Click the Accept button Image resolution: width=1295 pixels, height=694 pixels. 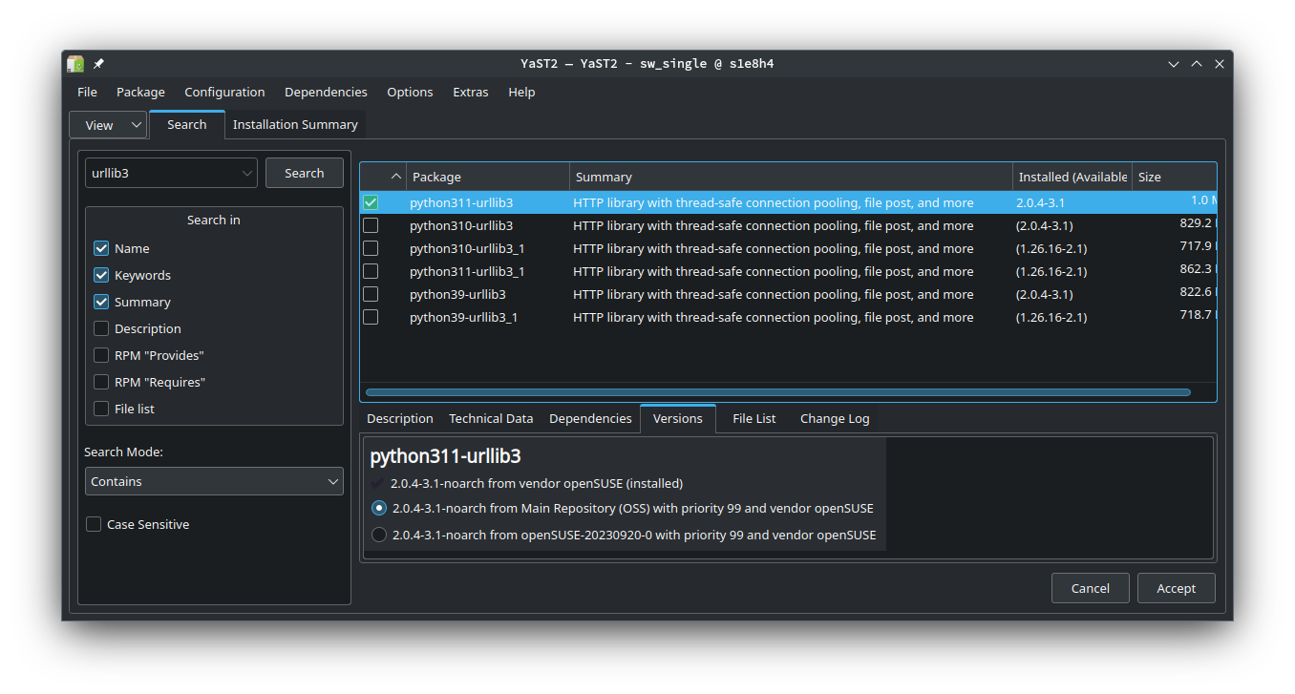point(1176,588)
